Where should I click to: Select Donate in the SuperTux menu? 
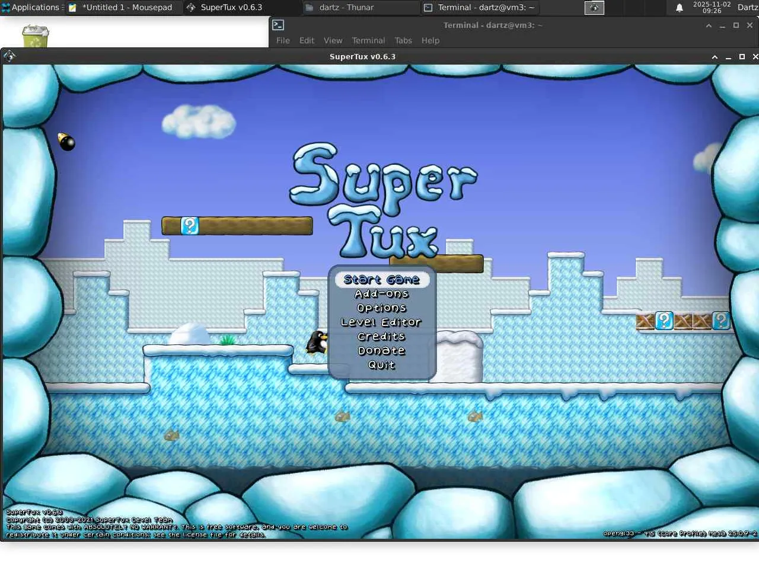[382, 351]
